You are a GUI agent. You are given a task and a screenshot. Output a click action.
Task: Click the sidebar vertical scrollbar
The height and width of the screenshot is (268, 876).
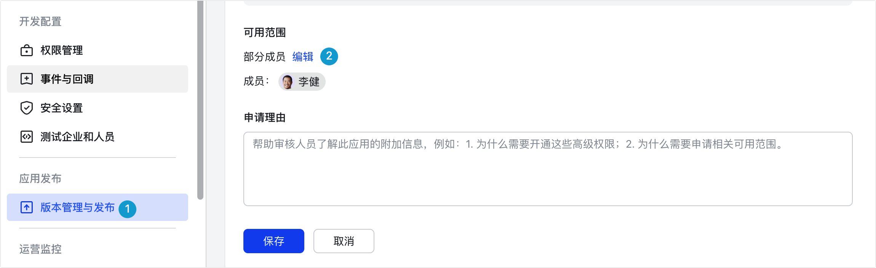coord(200,99)
